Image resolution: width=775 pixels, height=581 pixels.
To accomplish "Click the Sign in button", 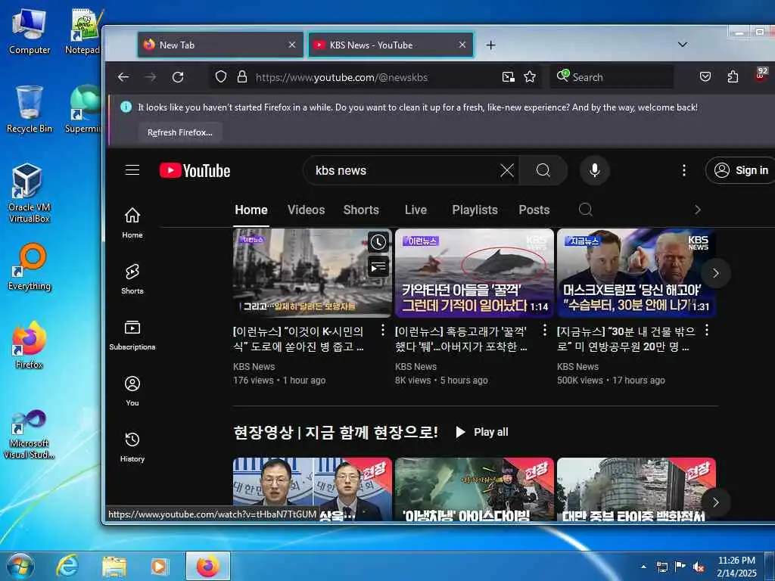I will tap(743, 170).
